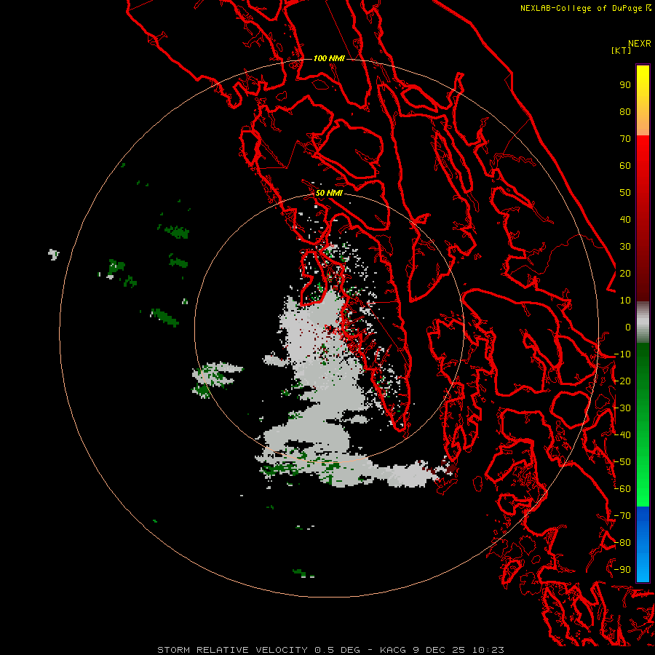Click the -90 value on velocity scale
This screenshot has height=655, width=655.
click(622, 570)
